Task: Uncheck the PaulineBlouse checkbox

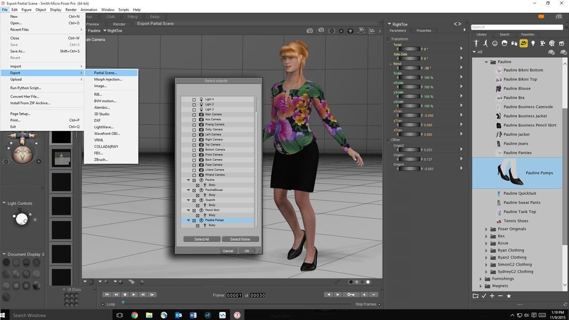Action: pos(194,190)
